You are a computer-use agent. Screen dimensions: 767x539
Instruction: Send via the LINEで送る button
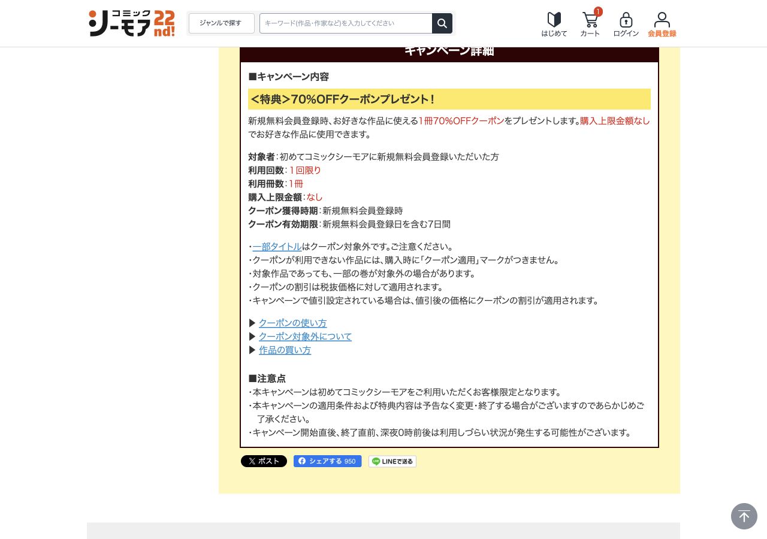click(392, 461)
